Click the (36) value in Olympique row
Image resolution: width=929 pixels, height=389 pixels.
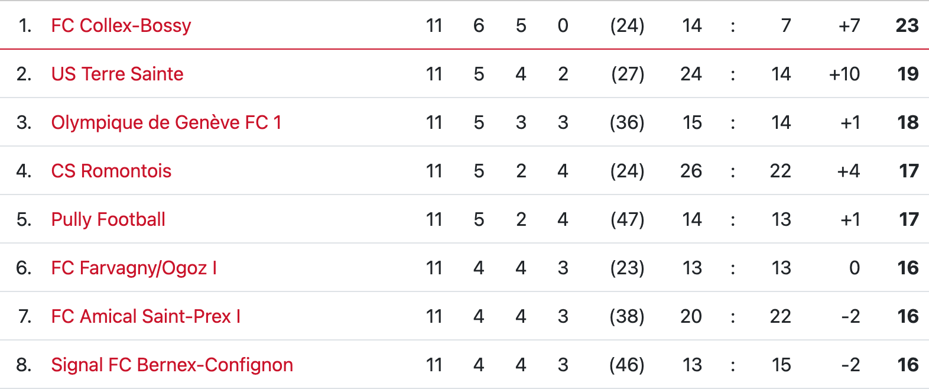[627, 122]
